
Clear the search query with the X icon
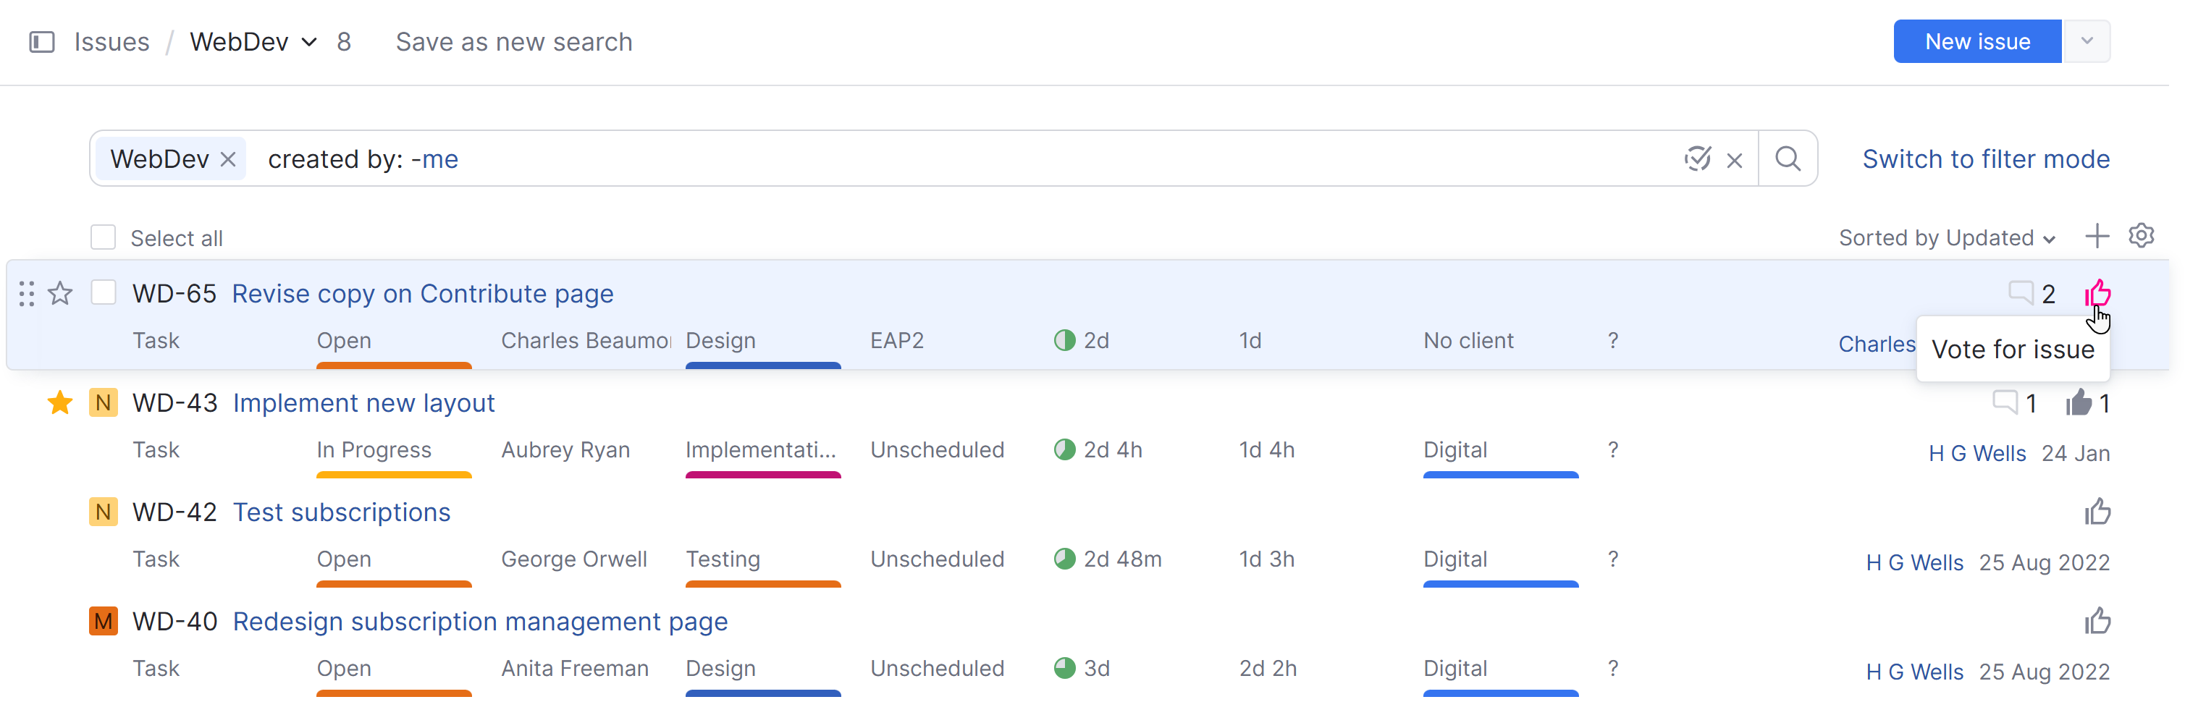1735,159
